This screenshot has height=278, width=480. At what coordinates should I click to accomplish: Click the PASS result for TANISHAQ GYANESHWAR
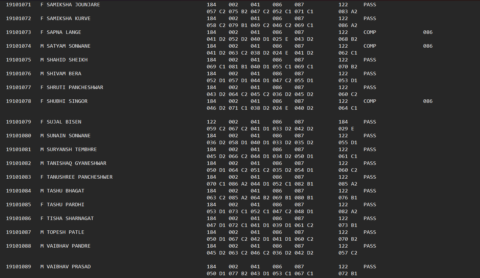[370, 163]
